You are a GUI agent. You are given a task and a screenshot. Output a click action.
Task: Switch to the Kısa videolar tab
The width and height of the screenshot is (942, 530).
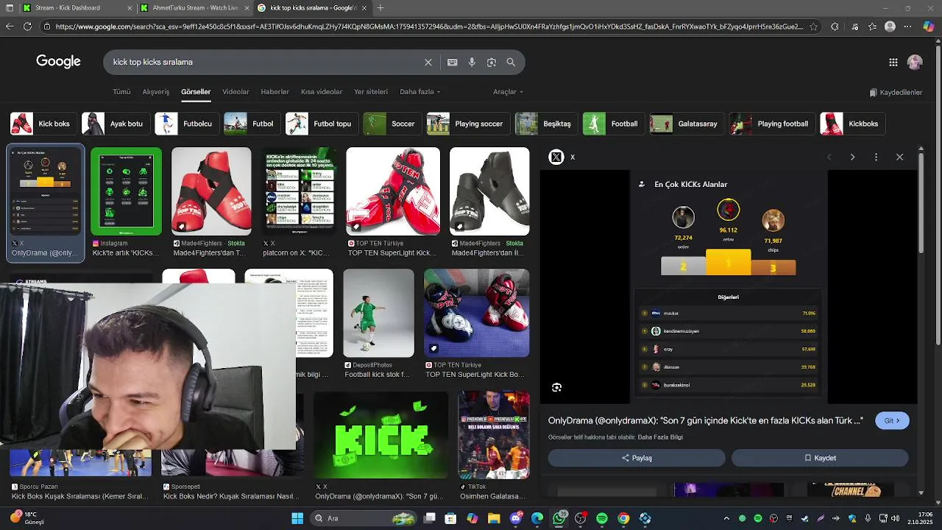pyautogui.click(x=322, y=92)
